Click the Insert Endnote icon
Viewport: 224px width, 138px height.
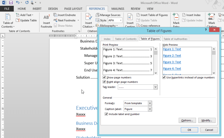(55, 15)
